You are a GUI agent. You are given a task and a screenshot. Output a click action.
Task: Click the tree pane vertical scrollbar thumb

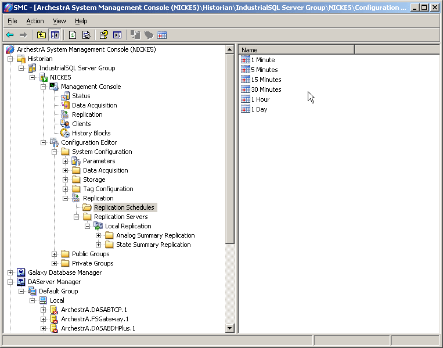point(230,149)
